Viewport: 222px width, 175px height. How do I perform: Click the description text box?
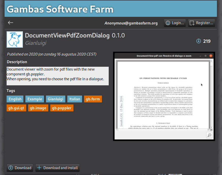click(58, 76)
